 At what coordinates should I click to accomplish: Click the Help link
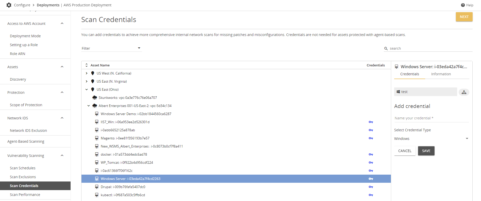tap(470, 5)
